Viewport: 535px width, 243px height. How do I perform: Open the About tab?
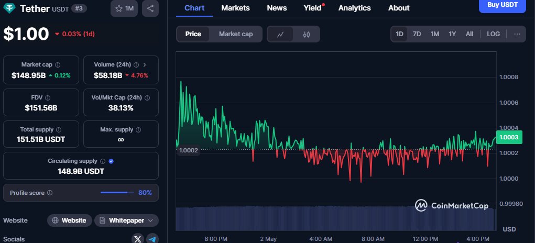(399, 8)
